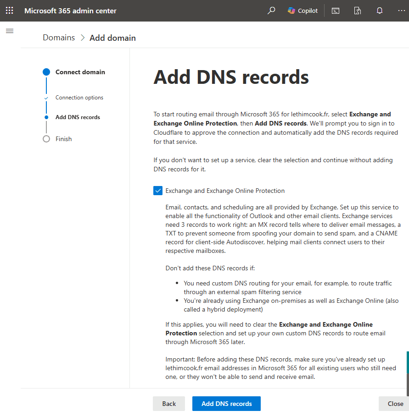Click the mobile app icon in header
Viewport: 409px width, 416px height.
click(x=358, y=11)
